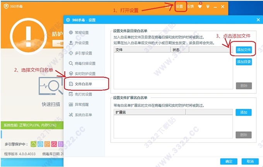The width and height of the screenshot is (263, 167).
Task: Click the 免打扰设置 icon
Action: coord(71,94)
